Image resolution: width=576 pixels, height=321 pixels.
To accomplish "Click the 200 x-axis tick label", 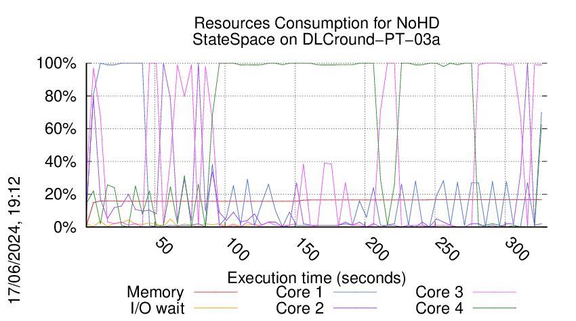I will (377, 249).
